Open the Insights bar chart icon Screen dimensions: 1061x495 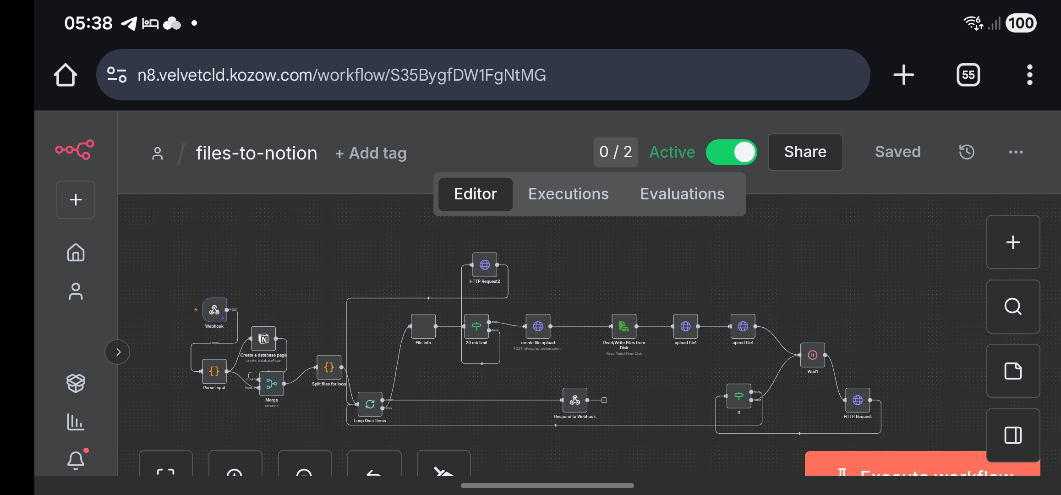pos(76,422)
